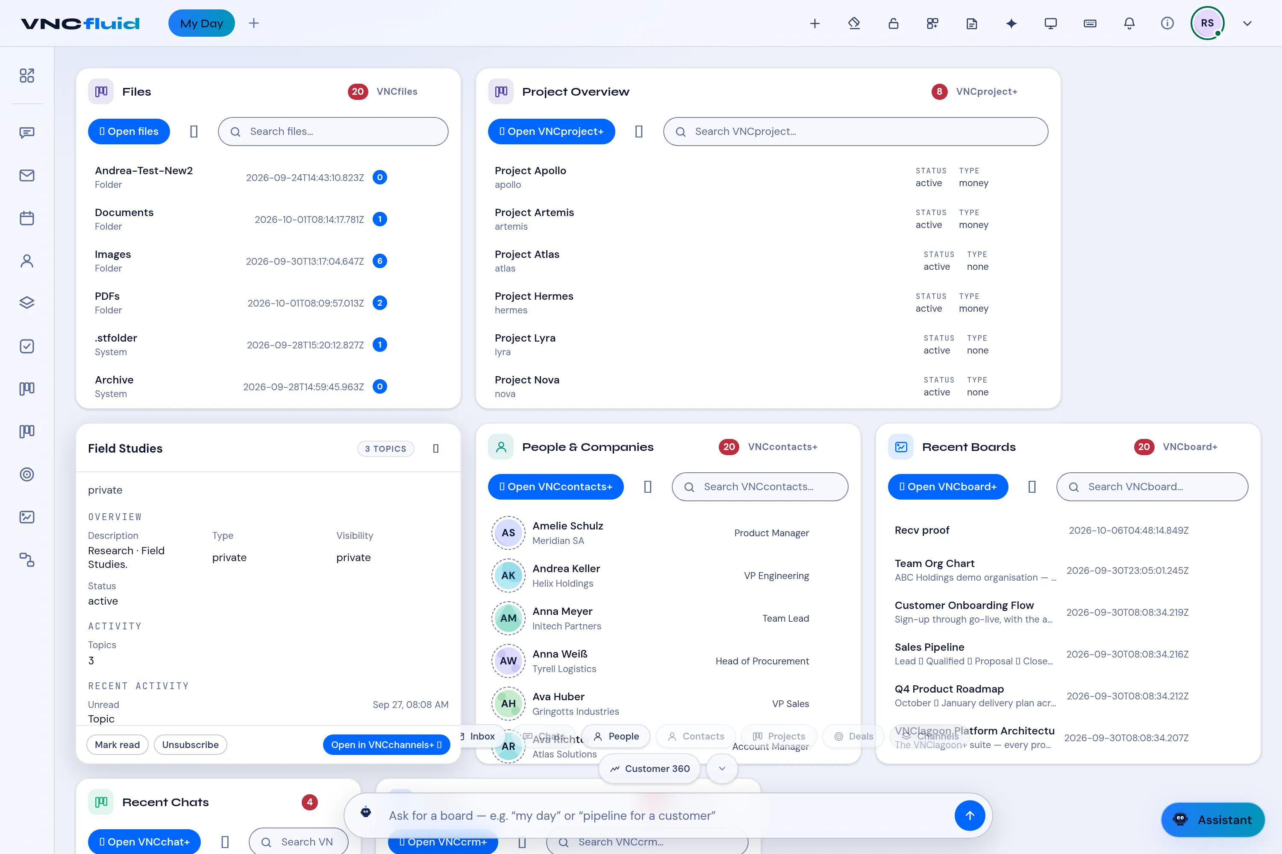Click the Search VNCproject input
The width and height of the screenshot is (1282, 854).
point(856,131)
